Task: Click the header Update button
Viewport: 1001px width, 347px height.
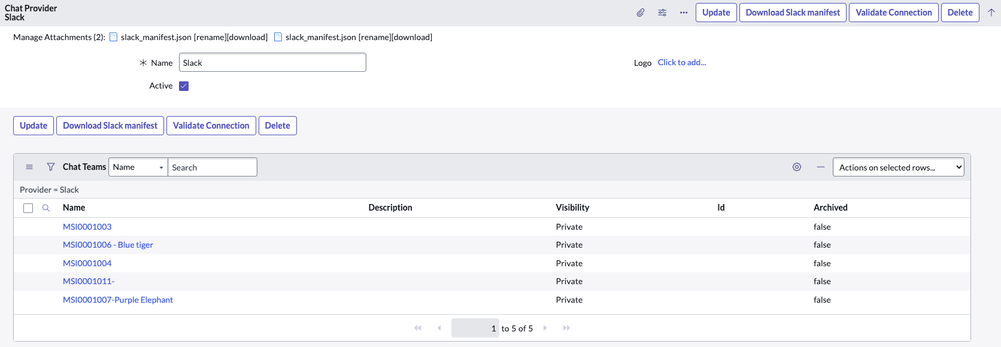Action: [716, 13]
